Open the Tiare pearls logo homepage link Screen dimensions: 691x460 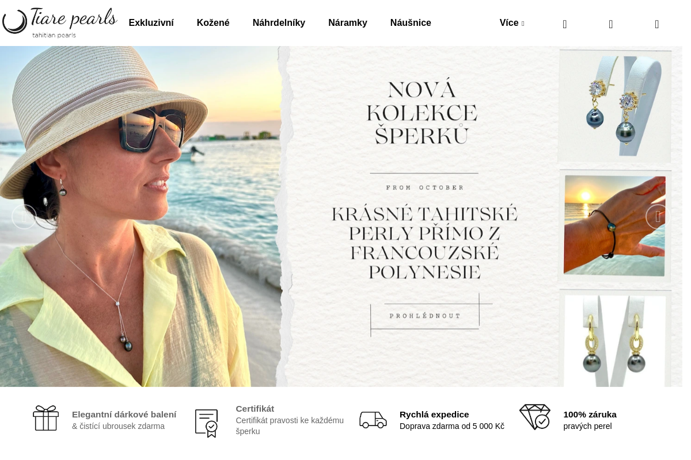coord(59,23)
